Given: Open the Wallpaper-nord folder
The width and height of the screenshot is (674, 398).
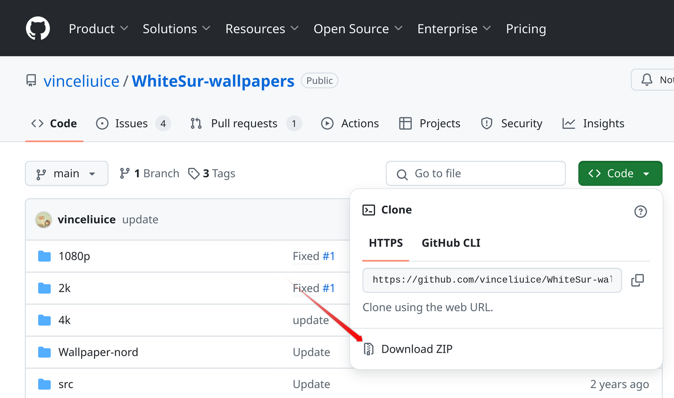Looking at the screenshot, I should (98, 352).
